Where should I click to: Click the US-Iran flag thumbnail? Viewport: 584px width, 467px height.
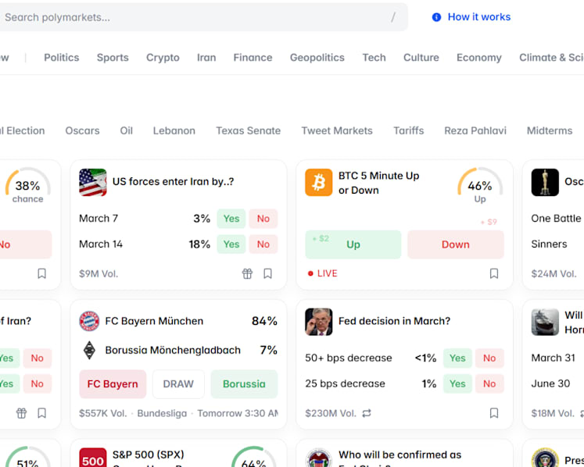point(93,182)
